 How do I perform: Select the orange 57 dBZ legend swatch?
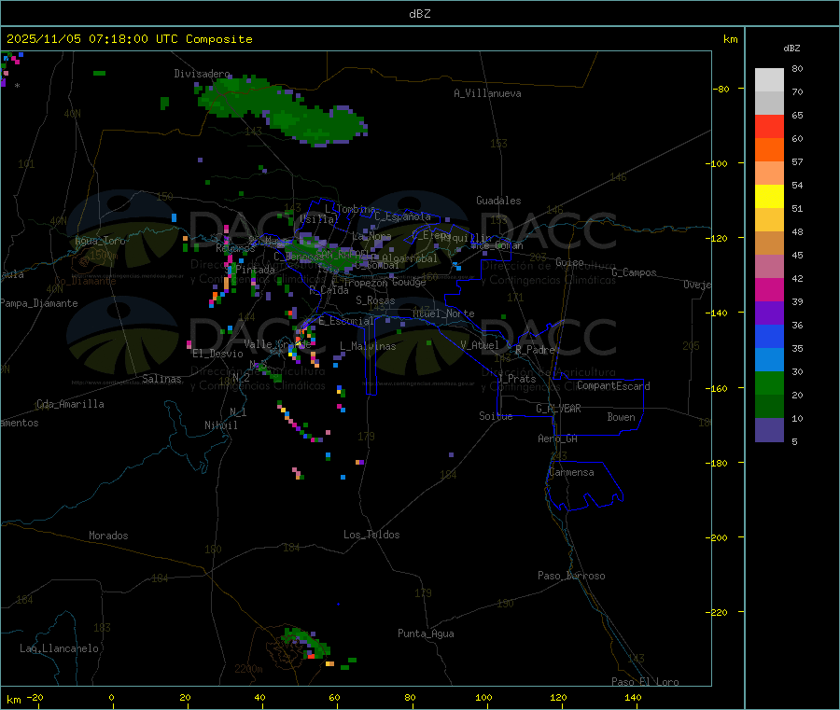pyautogui.click(x=769, y=150)
